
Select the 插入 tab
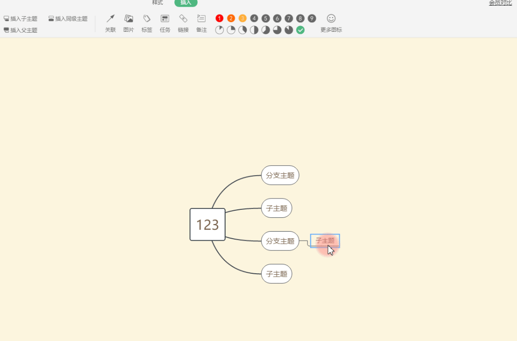pos(186,3)
